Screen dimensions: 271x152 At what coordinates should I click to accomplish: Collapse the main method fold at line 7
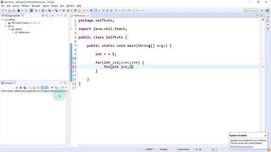point(77,46)
